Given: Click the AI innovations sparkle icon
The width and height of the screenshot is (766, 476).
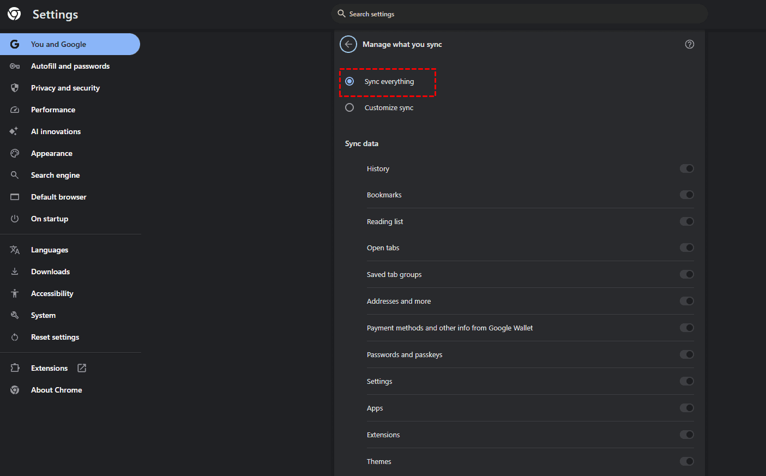Looking at the screenshot, I should coord(14,131).
